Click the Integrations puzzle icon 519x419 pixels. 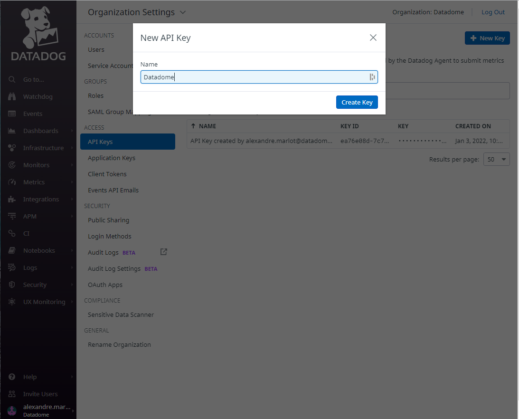[x=12, y=199]
